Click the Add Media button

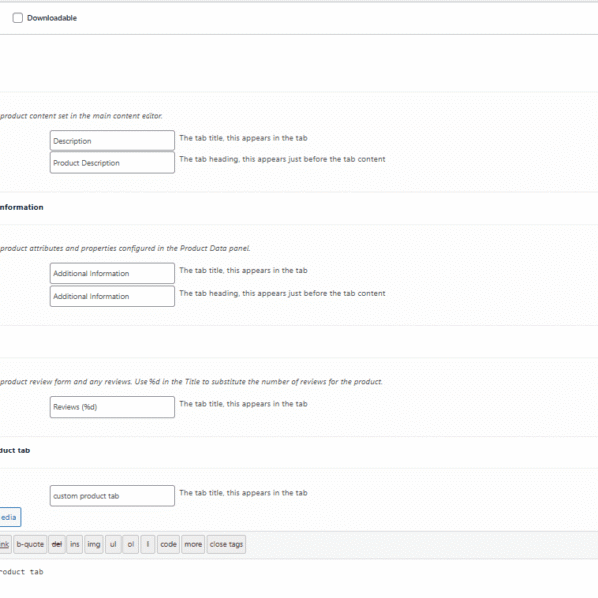coord(9,517)
